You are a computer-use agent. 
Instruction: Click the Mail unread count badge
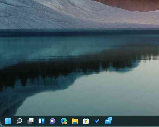[110, 119]
